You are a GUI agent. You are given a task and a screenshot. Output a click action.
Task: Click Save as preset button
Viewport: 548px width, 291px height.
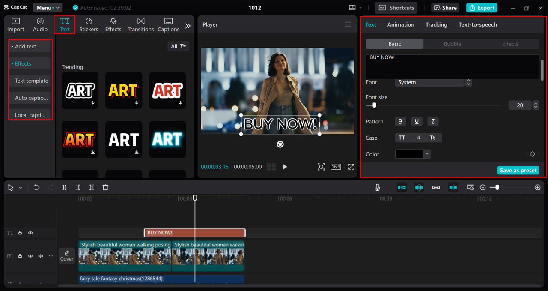point(518,170)
